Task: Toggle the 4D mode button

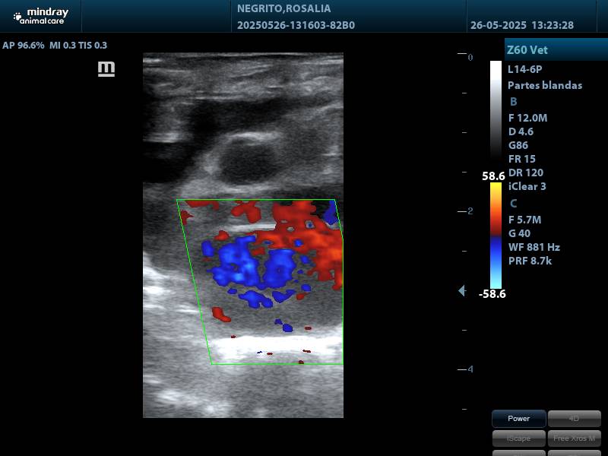Action: tap(574, 418)
